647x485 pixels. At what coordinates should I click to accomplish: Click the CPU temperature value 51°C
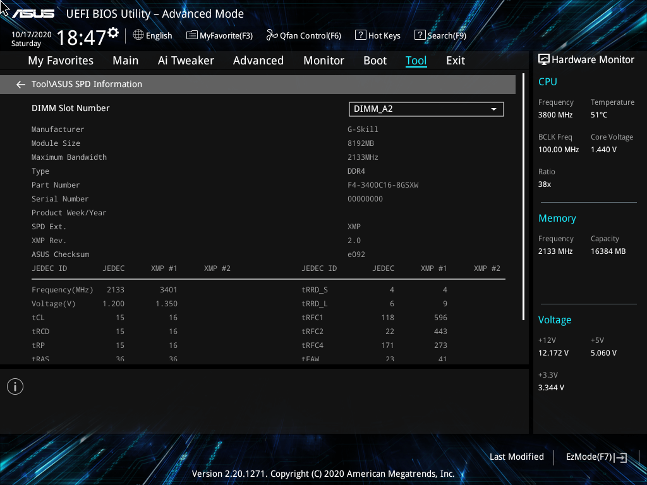(x=599, y=115)
